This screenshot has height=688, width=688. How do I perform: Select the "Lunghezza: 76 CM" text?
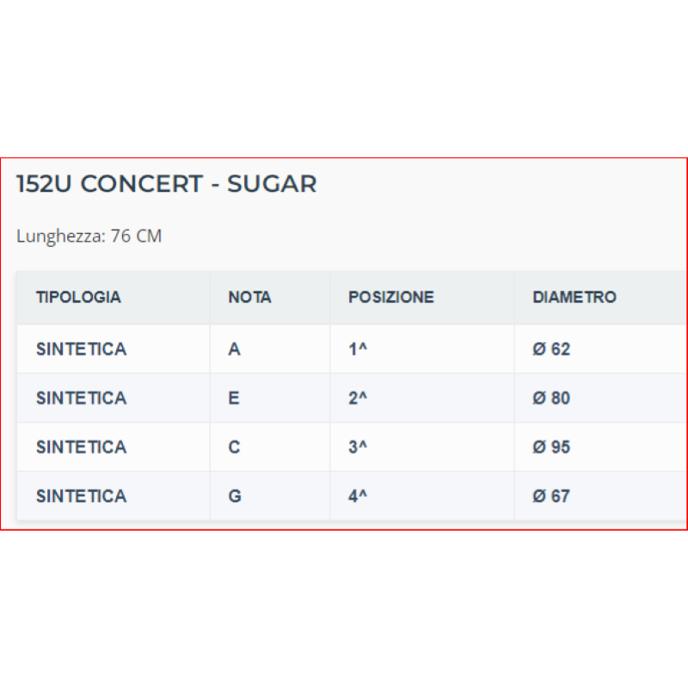click(89, 236)
